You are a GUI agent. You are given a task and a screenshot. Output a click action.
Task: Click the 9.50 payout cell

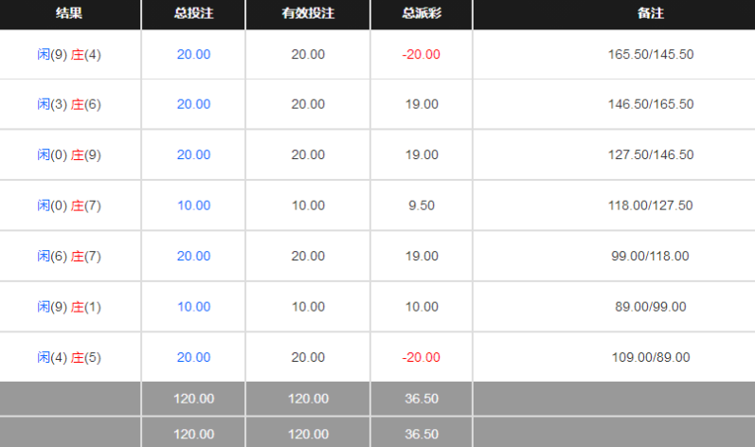click(422, 206)
